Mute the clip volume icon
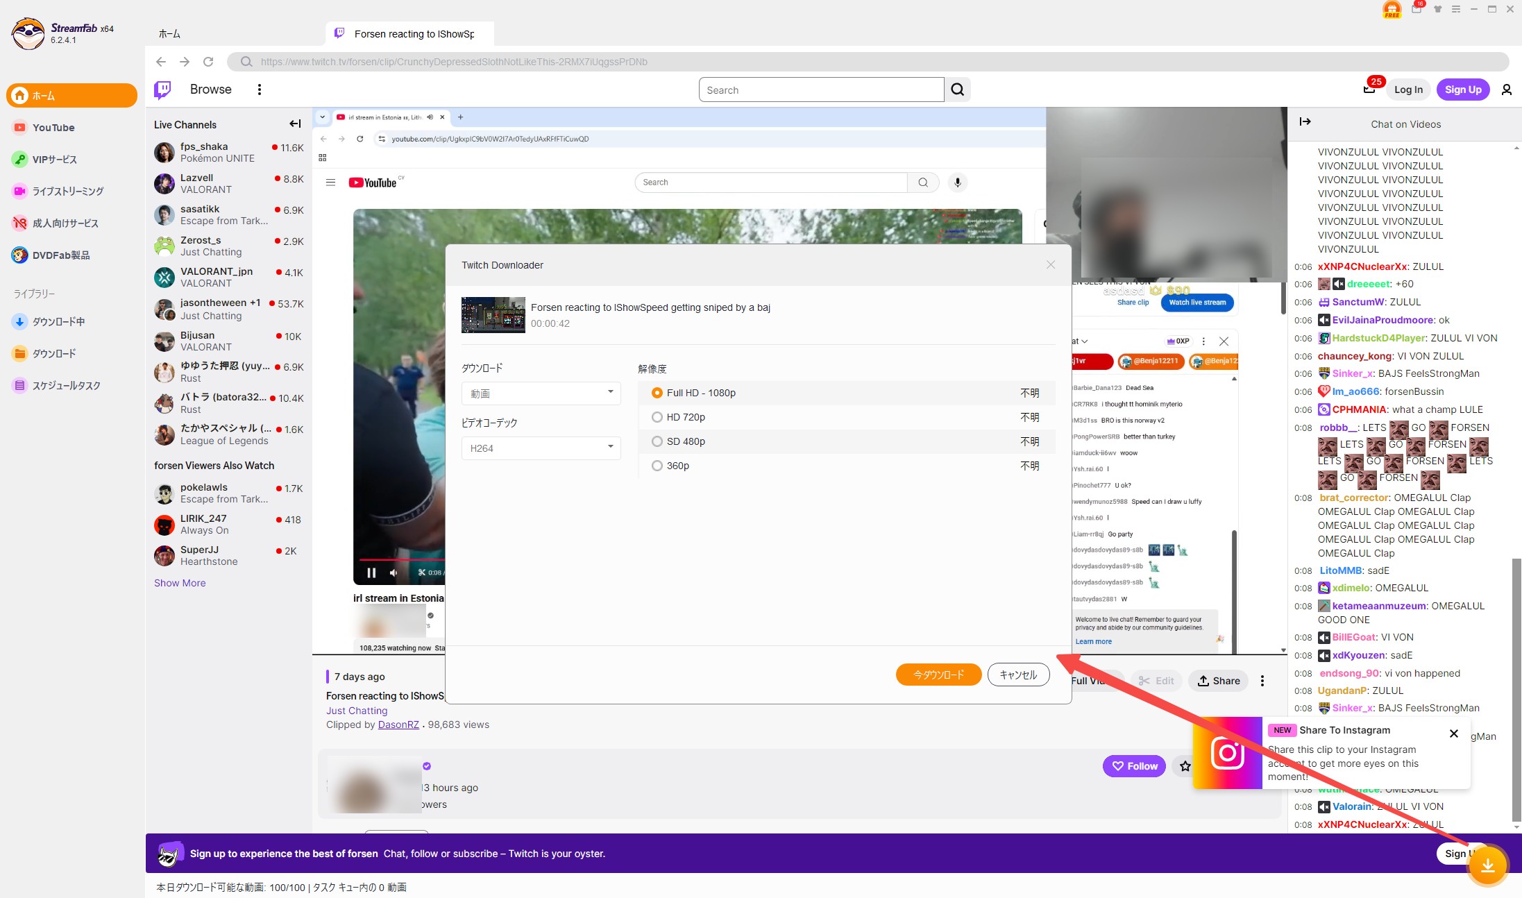Screen dimensions: 1522x898 click(x=394, y=573)
